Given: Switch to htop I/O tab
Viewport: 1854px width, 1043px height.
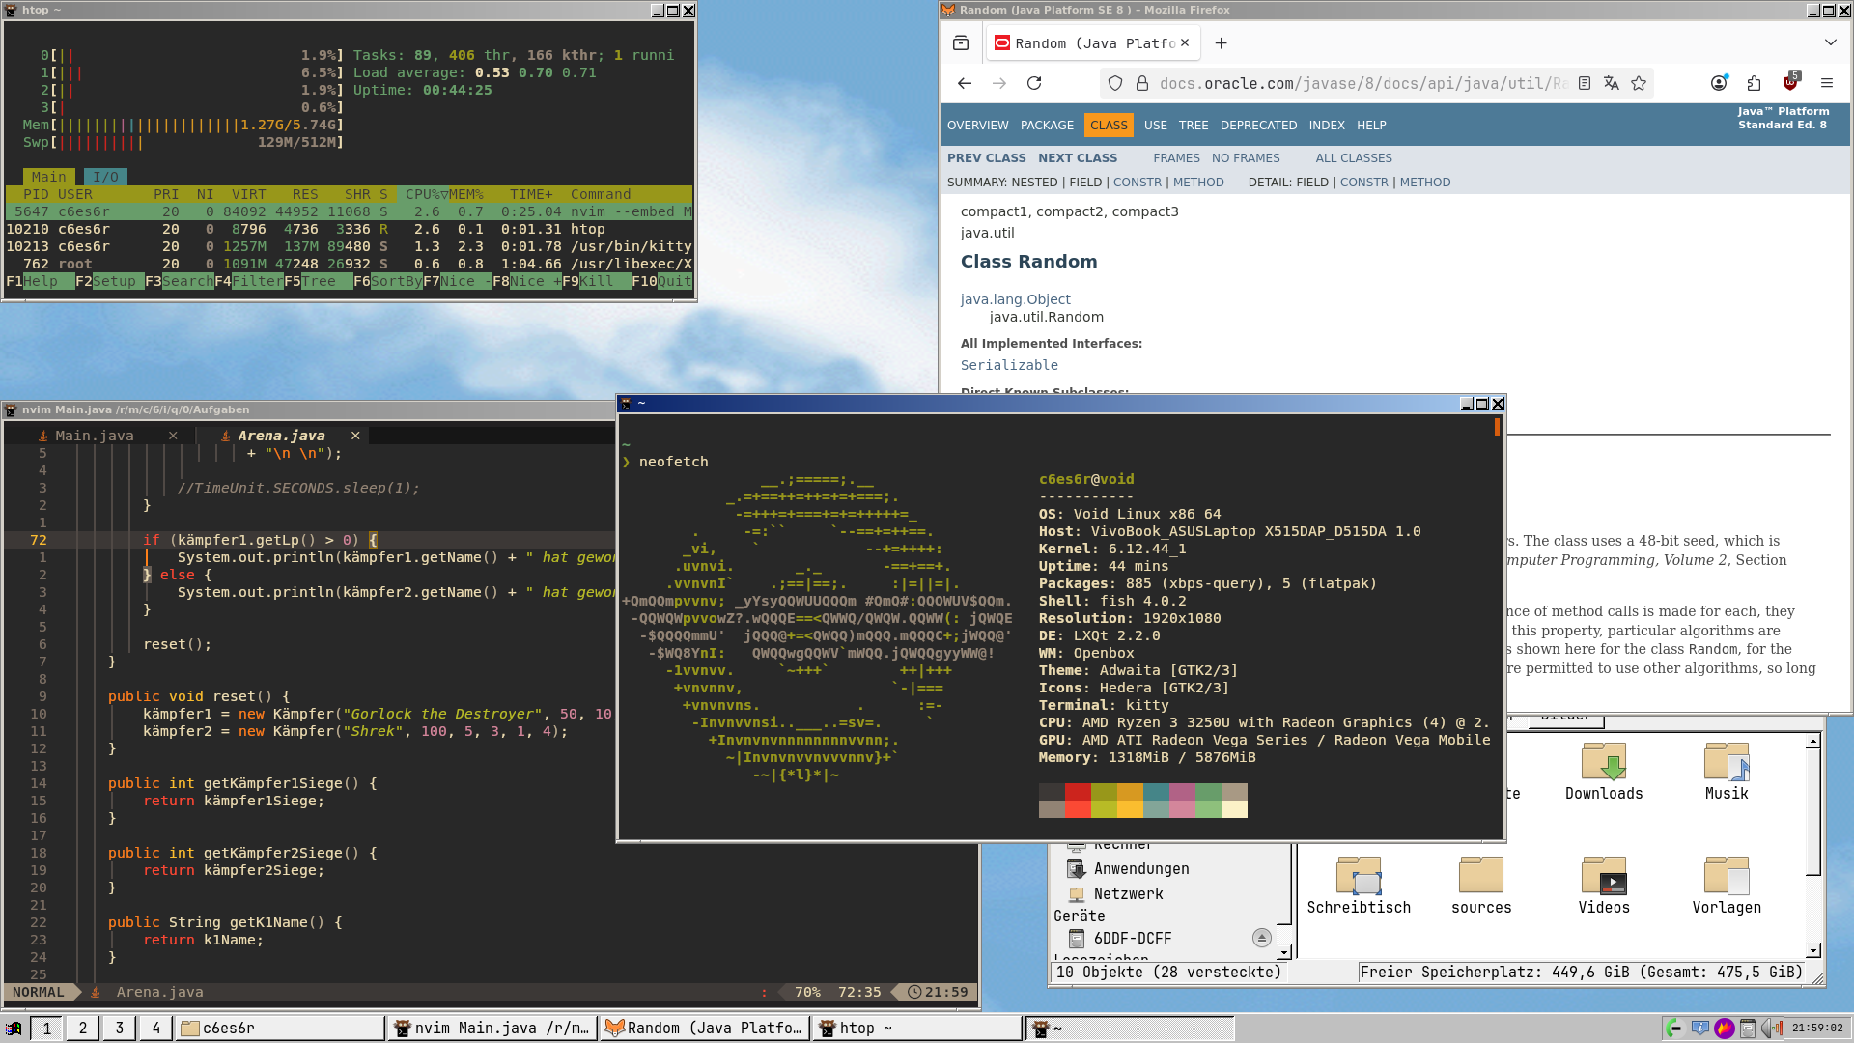Looking at the screenshot, I should click(x=105, y=178).
